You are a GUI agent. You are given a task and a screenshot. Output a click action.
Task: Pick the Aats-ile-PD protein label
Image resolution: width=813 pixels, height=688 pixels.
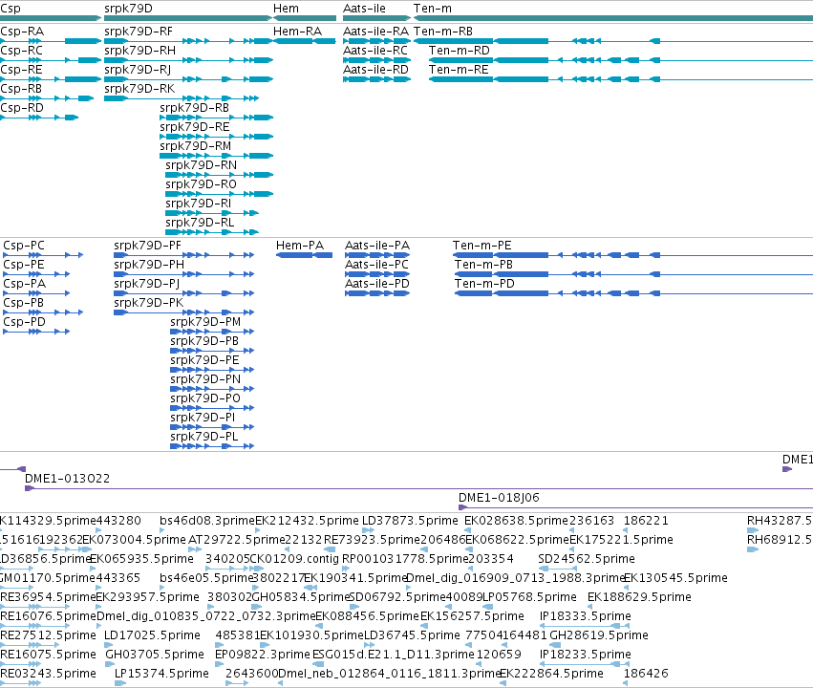pyautogui.click(x=377, y=284)
